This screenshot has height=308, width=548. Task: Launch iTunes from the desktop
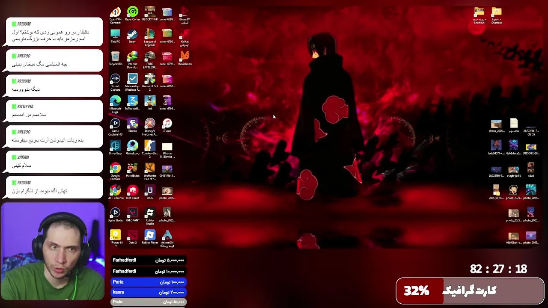tap(167, 125)
